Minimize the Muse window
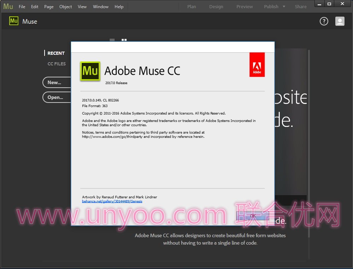This screenshot has width=353, height=269. pyautogui.click(x=319, y=4)
